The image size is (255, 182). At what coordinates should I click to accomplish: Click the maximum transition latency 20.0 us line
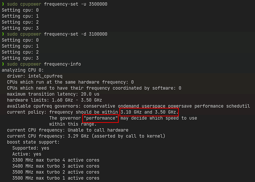(53, 94)
